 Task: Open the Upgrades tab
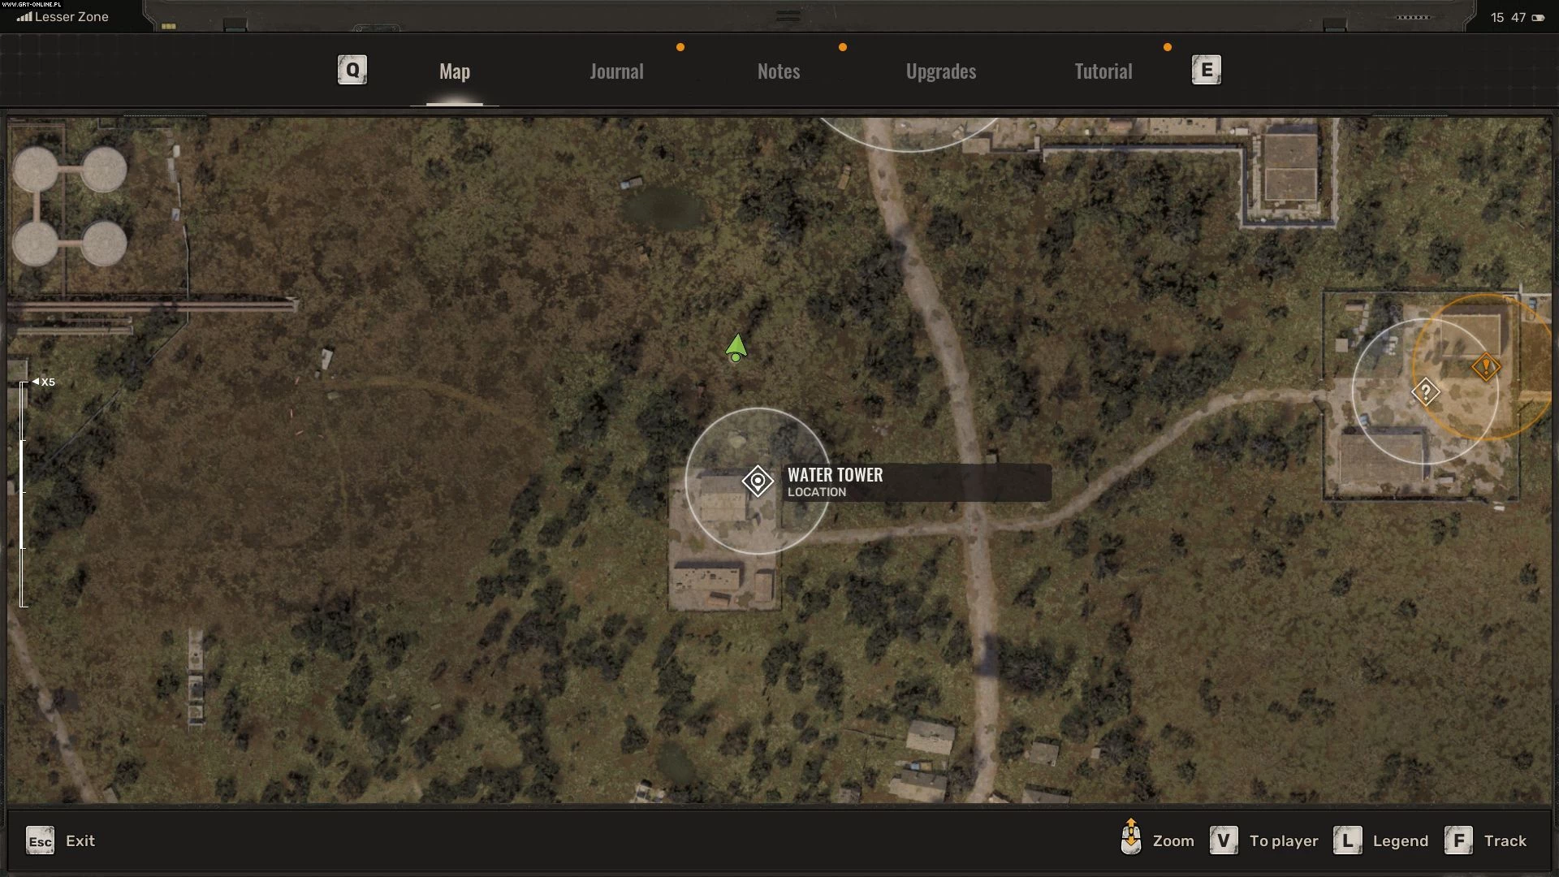pyautogui.click(x=941, y=71)
